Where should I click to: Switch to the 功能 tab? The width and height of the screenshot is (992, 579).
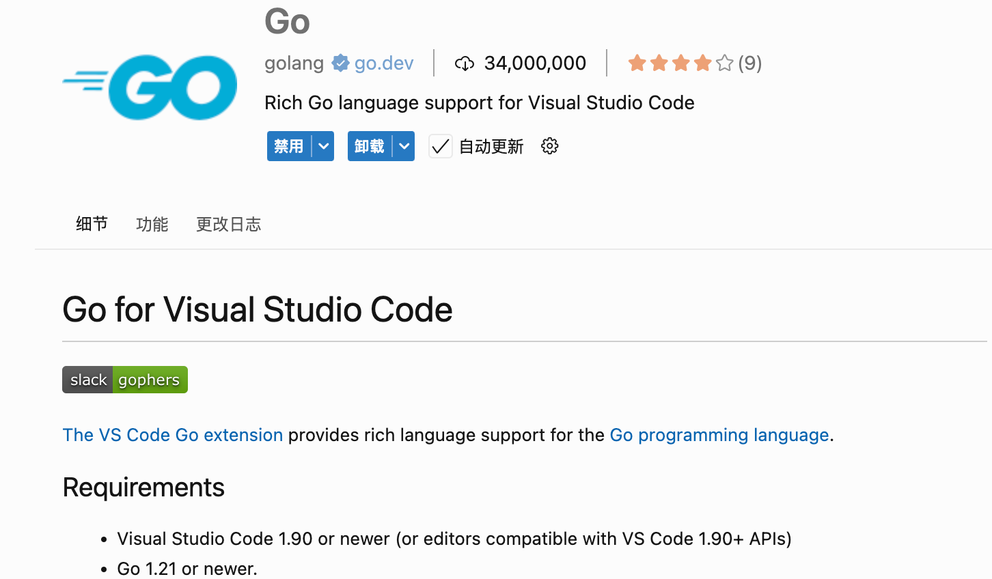click(x=152, y=224)
